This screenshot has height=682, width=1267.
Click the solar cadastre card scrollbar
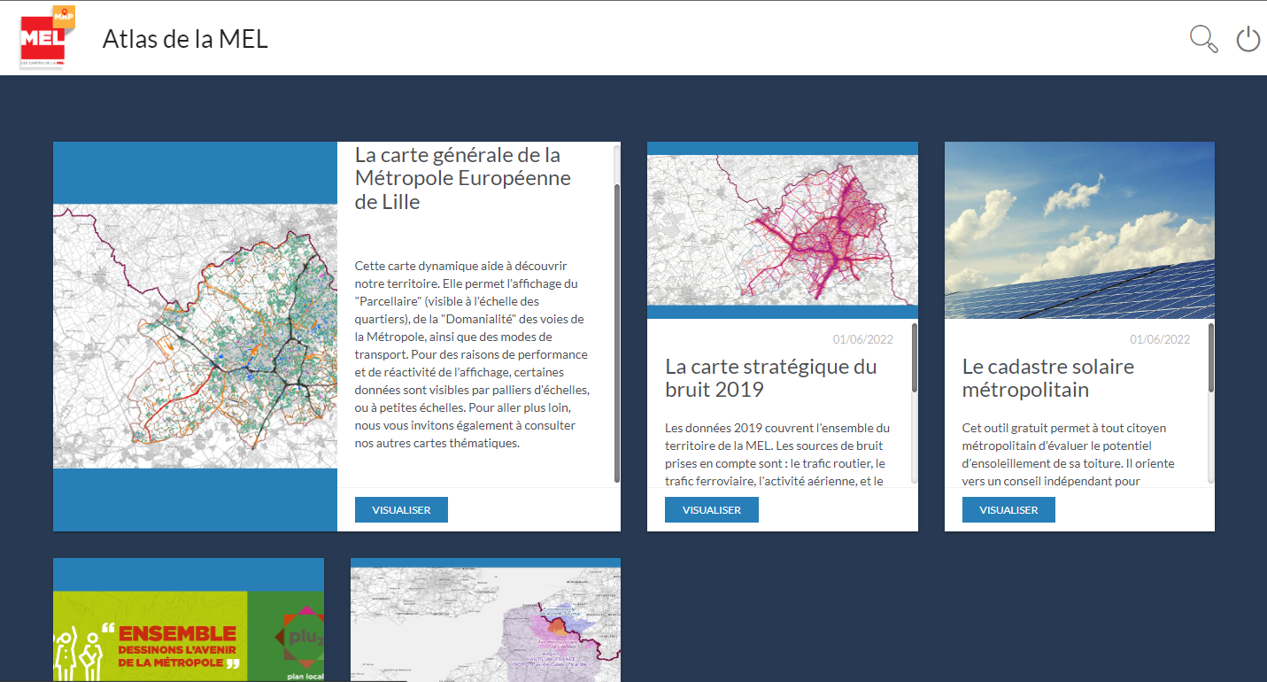tap(1211, 358)
